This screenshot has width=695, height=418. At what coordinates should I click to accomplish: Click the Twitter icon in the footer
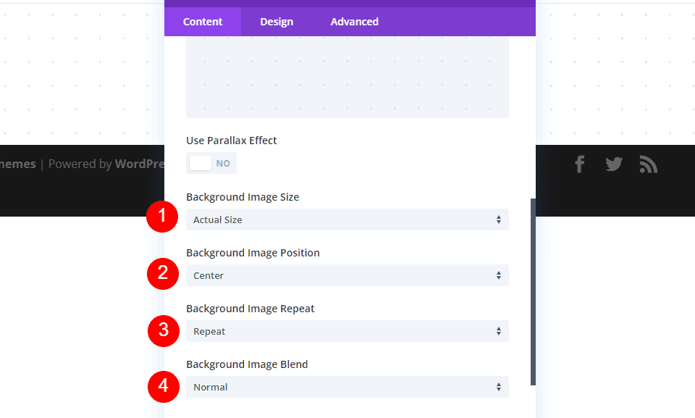[614, 164]
